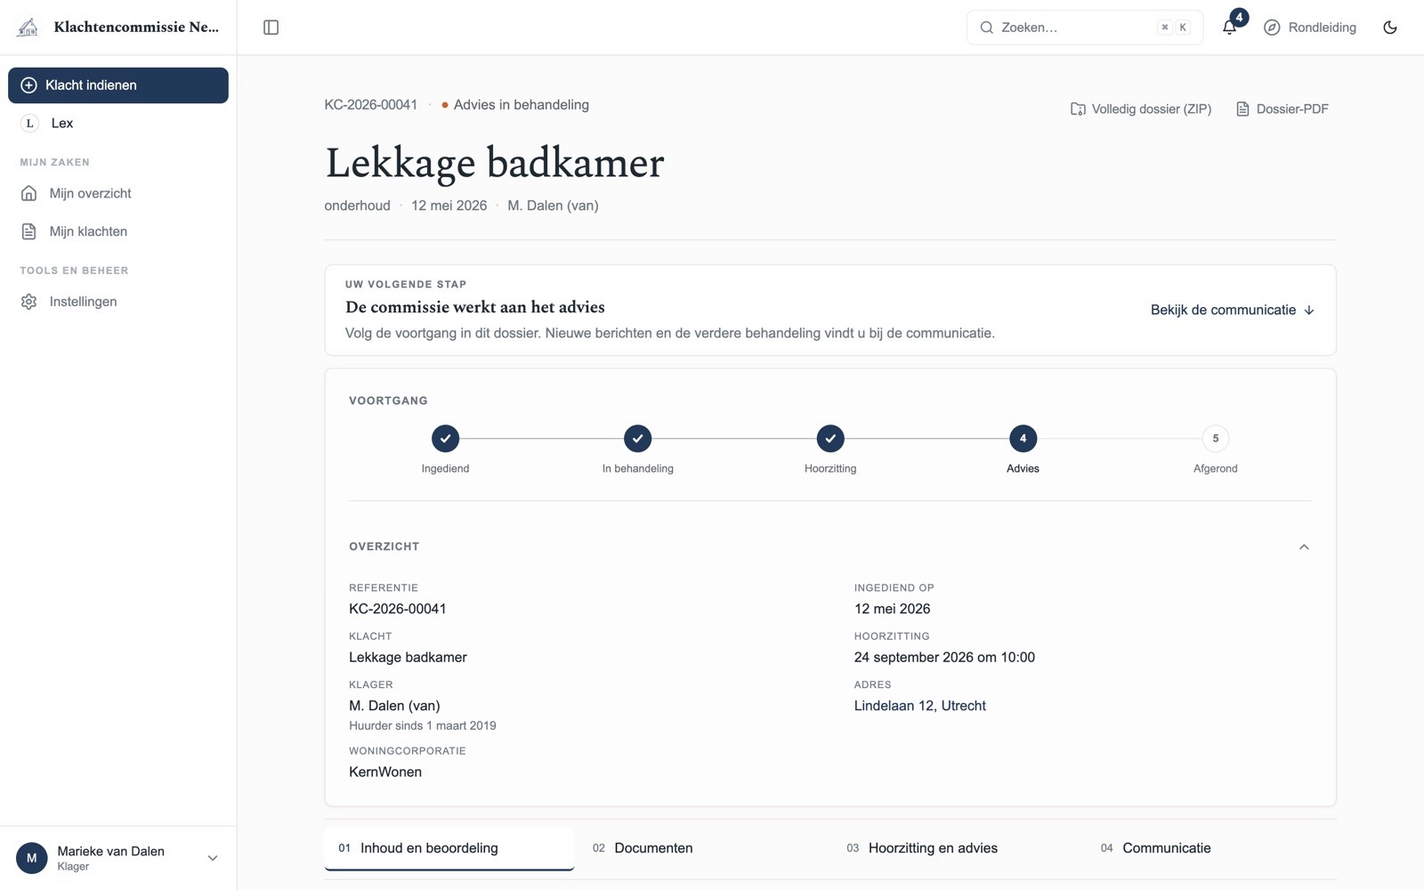Select progress step 4 Advies
The image size is (1424, 890).
point(1023,438)
